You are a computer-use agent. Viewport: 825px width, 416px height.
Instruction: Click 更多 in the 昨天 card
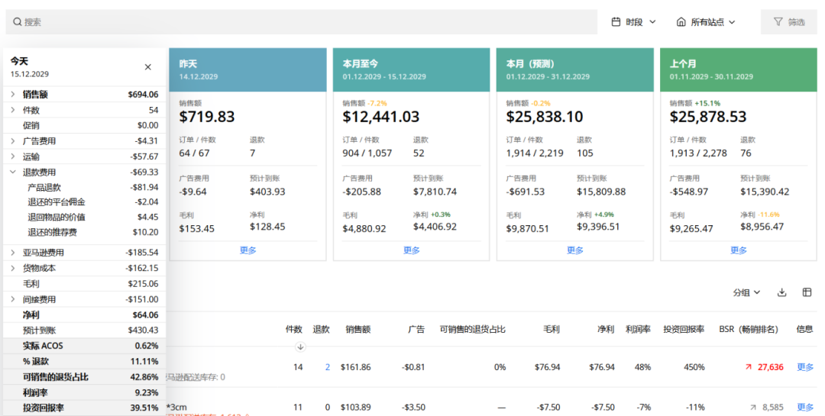[247, 250]
